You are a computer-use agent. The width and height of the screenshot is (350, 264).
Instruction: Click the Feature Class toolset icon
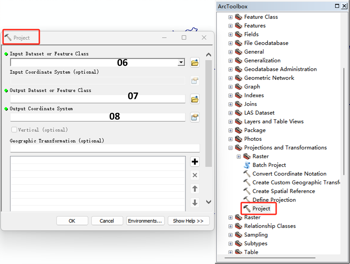pos(238,17)
